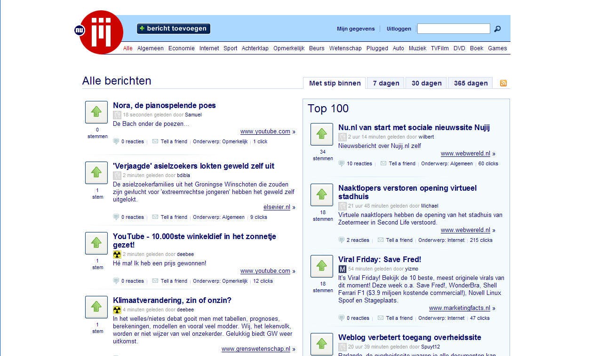Open 'Mijn gegevens'
Screen dimensions: 590x356
(x=355, y=29)
